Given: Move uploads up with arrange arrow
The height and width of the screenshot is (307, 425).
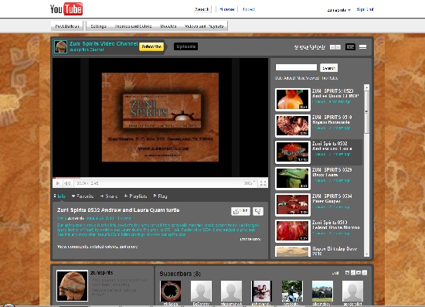Looking at the screenshot, I should tap(332, 47).
